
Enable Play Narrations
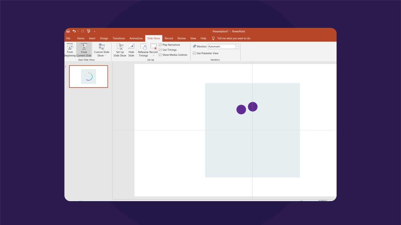(x=160, y=45)
